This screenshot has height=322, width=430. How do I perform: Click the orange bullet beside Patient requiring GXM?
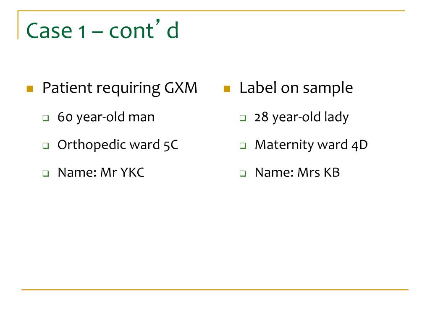(30, 89)
